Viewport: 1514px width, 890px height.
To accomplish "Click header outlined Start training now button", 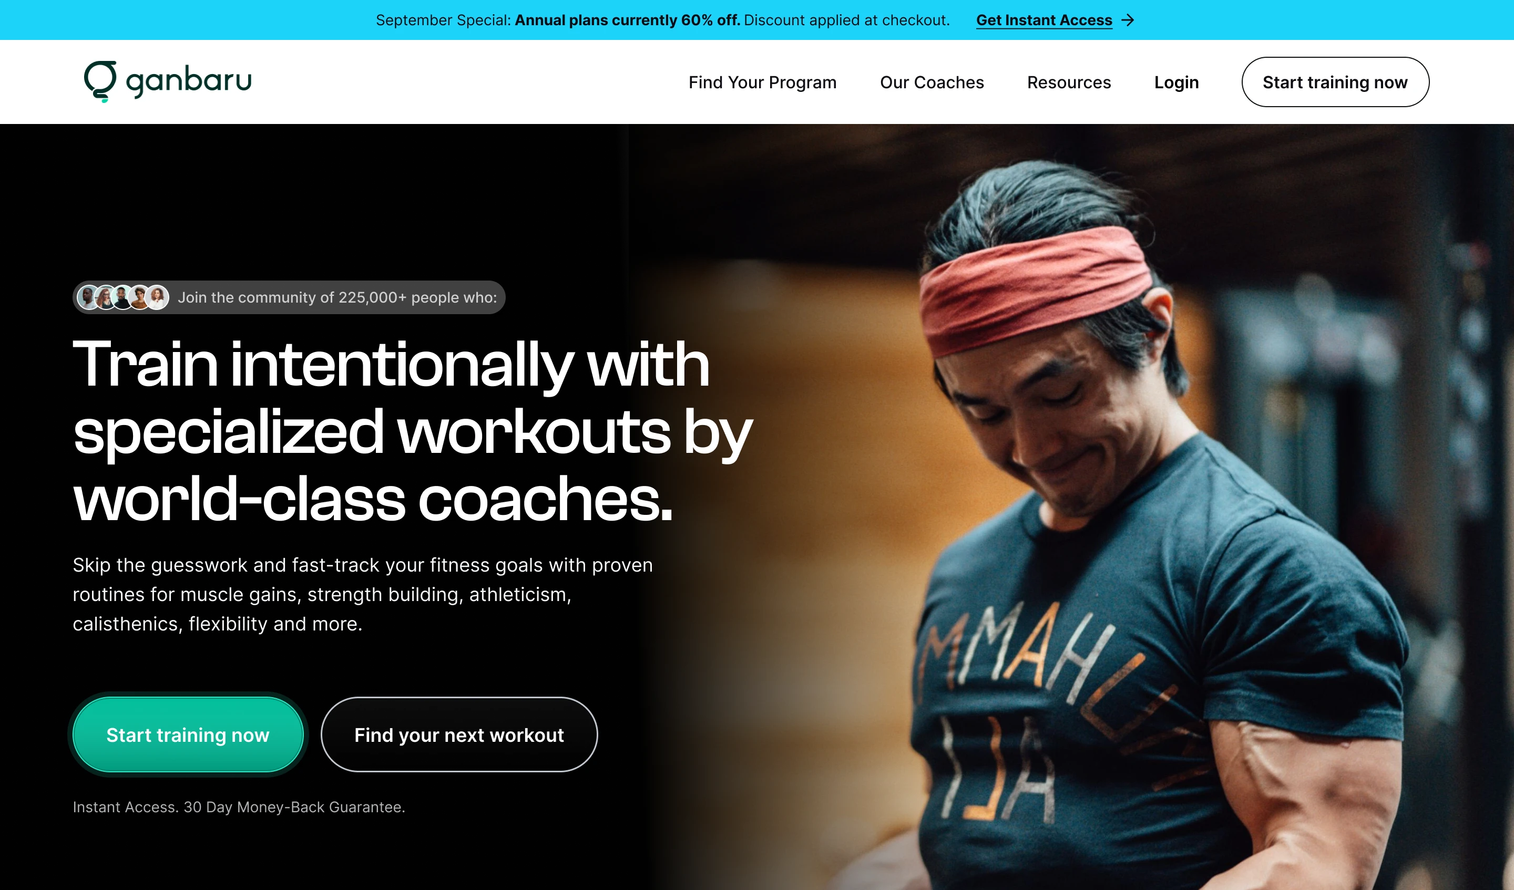I will pyautogui.click(x=1335, y=82).
